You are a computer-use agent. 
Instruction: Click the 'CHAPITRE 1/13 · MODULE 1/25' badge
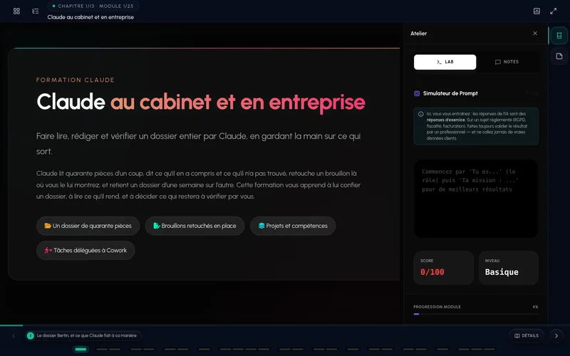pos(93,6)
